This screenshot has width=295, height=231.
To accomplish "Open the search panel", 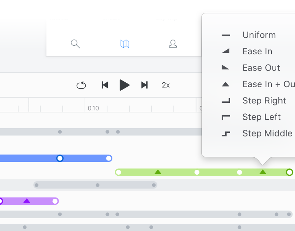I will point(75,44).
